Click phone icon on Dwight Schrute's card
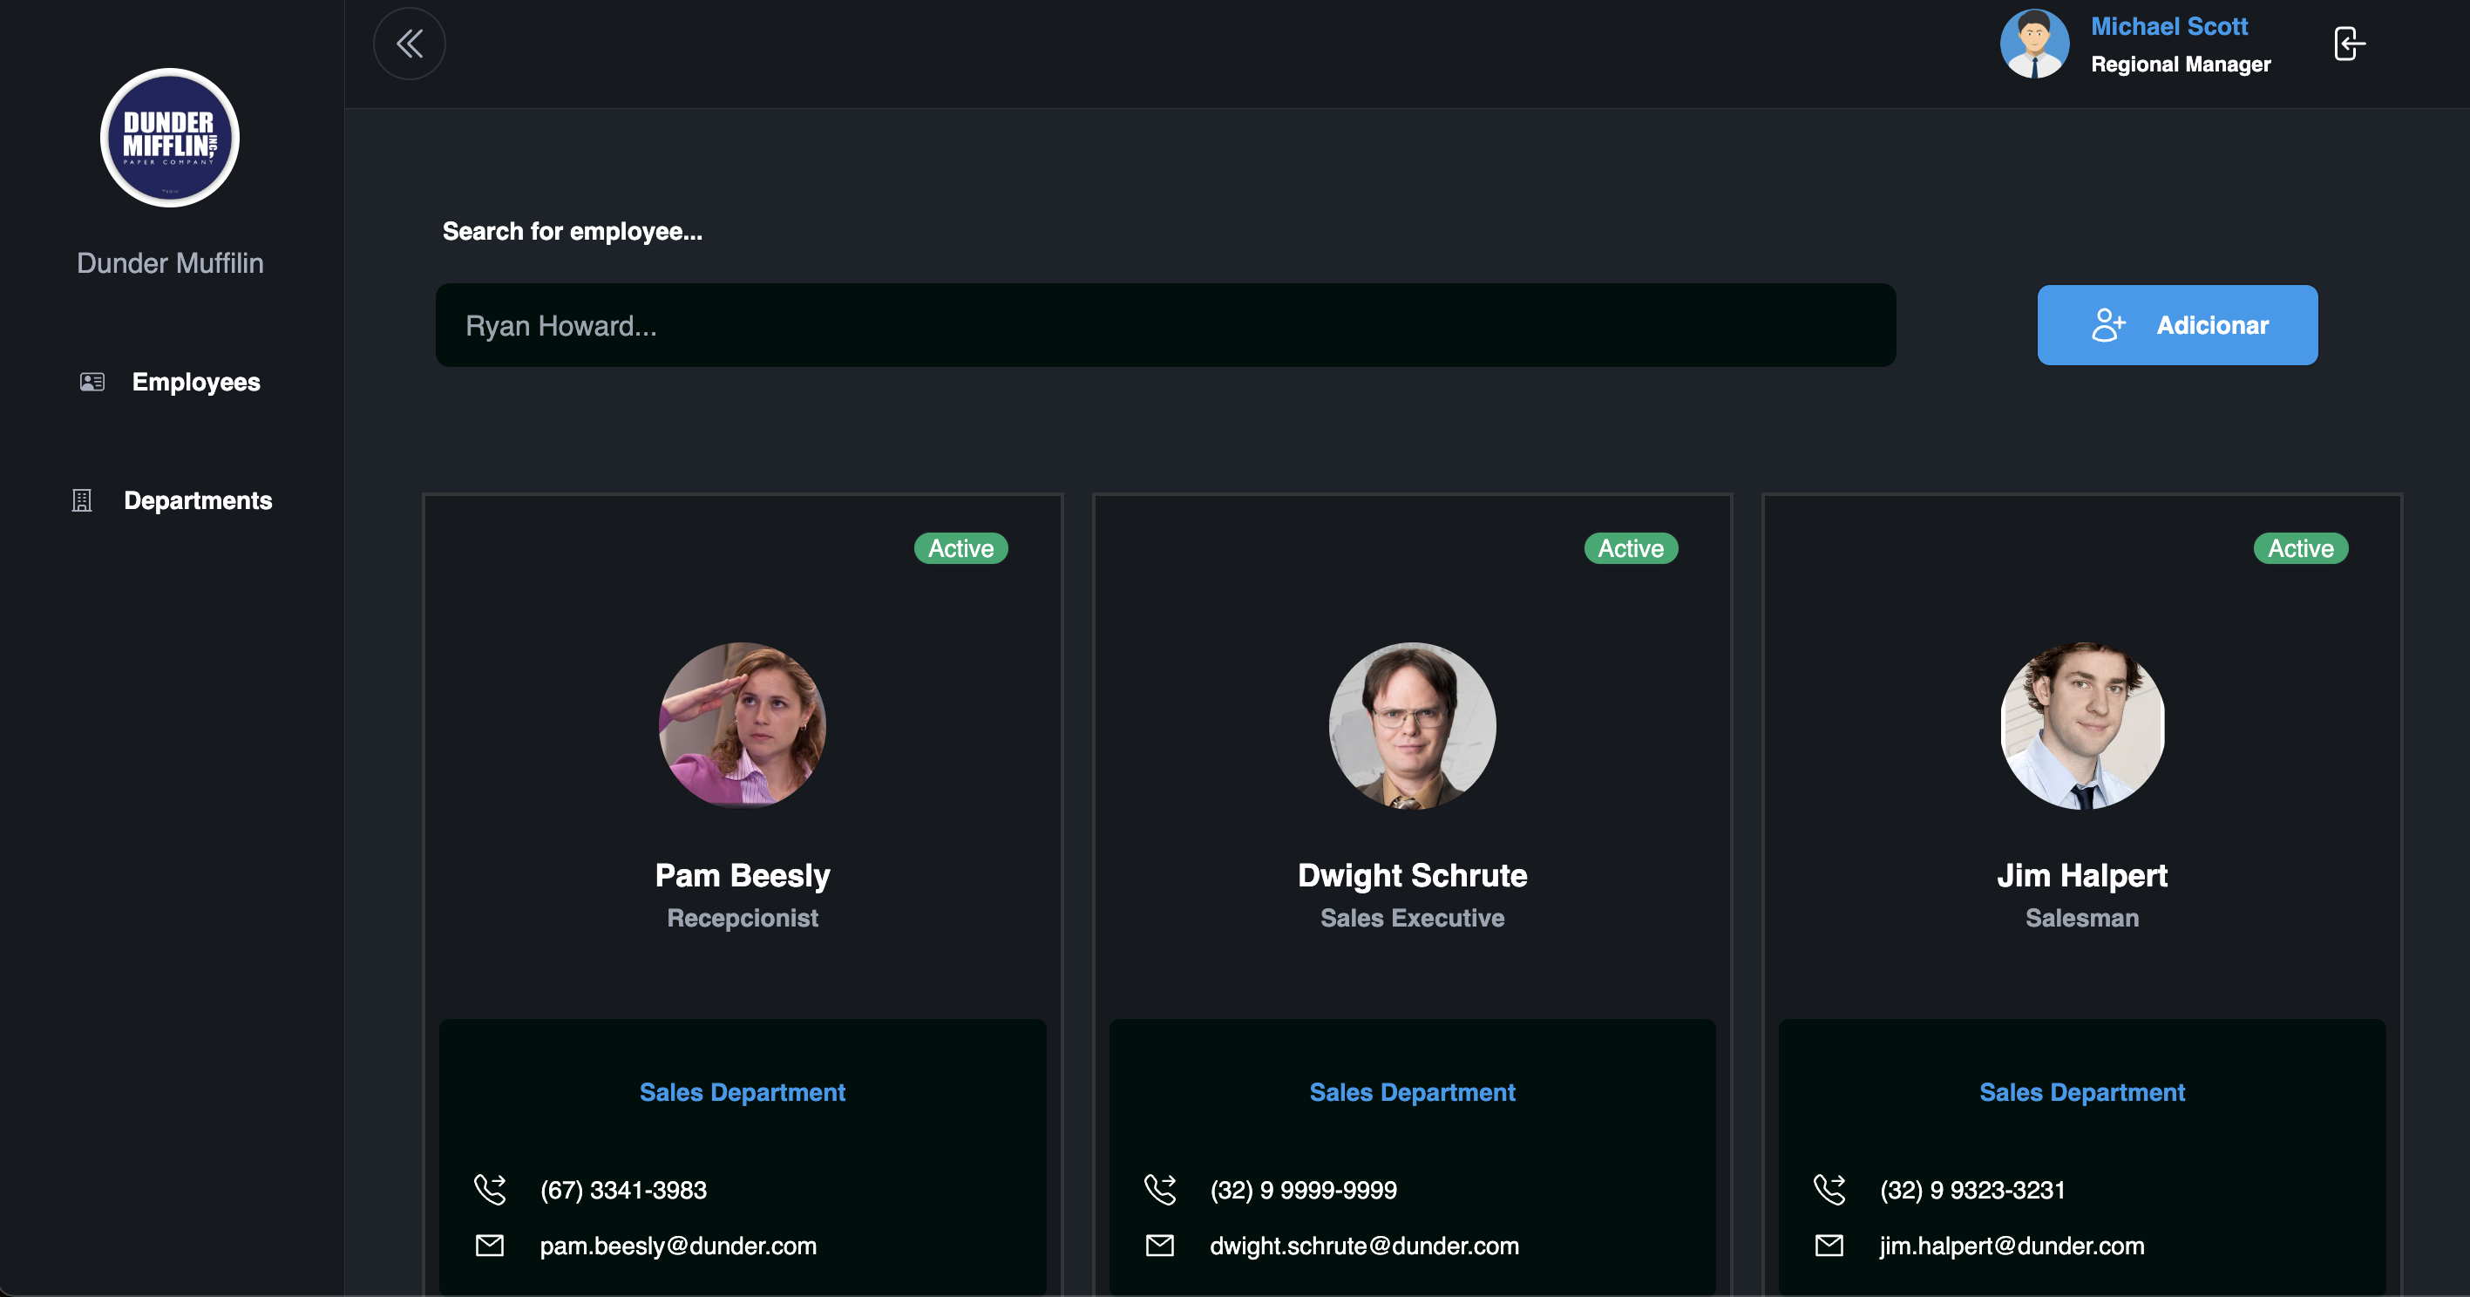The height and width of the screenshot is (1297, 2470). 1160,1190
